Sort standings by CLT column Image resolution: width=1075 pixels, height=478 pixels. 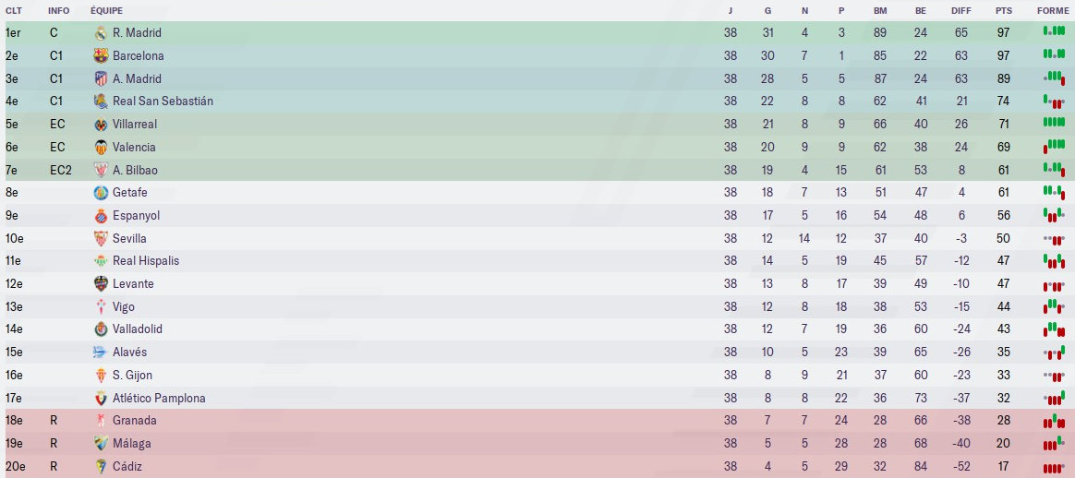(x=14, y=10)
